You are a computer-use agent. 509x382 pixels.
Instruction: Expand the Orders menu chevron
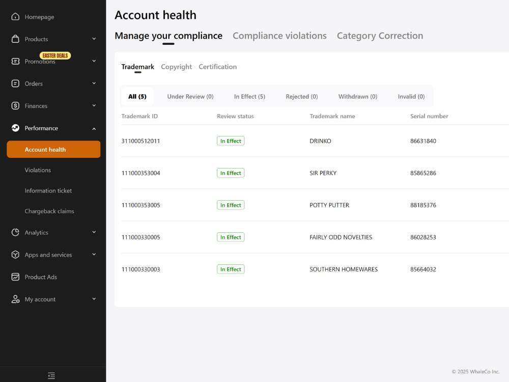(94, 84)
